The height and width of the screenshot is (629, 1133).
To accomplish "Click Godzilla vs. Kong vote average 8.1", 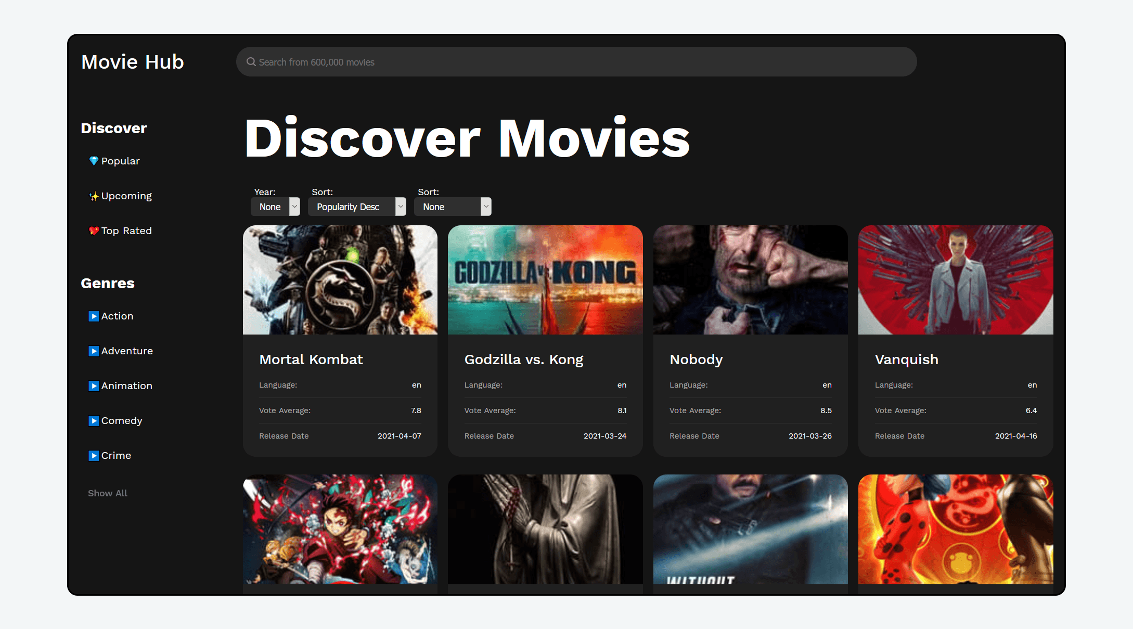I will click(622, 410).
